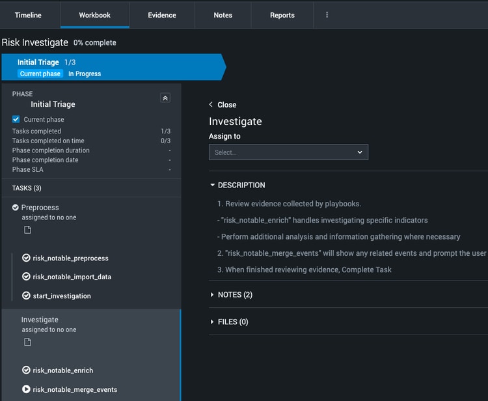This screenshot has width=488, height=401.
Task: Toggle the Current phase checkbox
Action: click(16, 119)
